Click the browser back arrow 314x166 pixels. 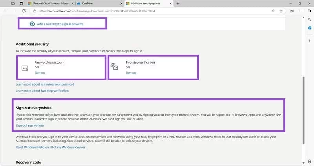[5, 11]
